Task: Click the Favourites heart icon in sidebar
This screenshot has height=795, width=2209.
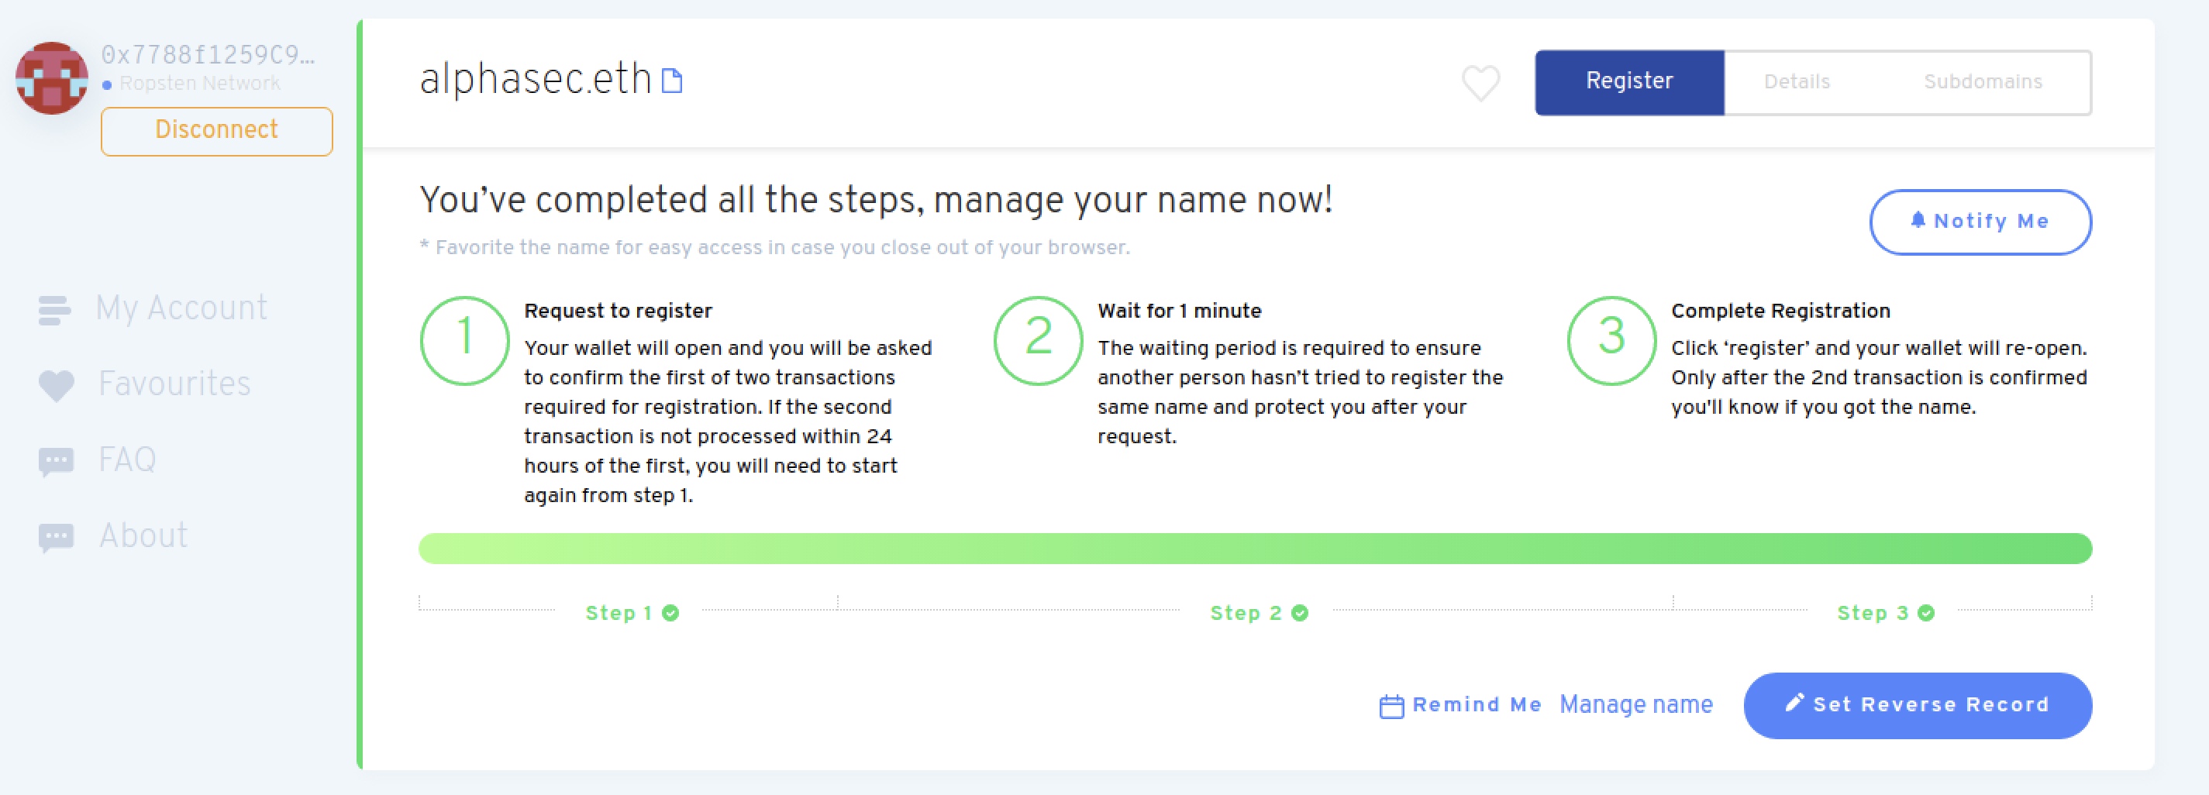Action: pyautogui.click(x=57, y=385)
